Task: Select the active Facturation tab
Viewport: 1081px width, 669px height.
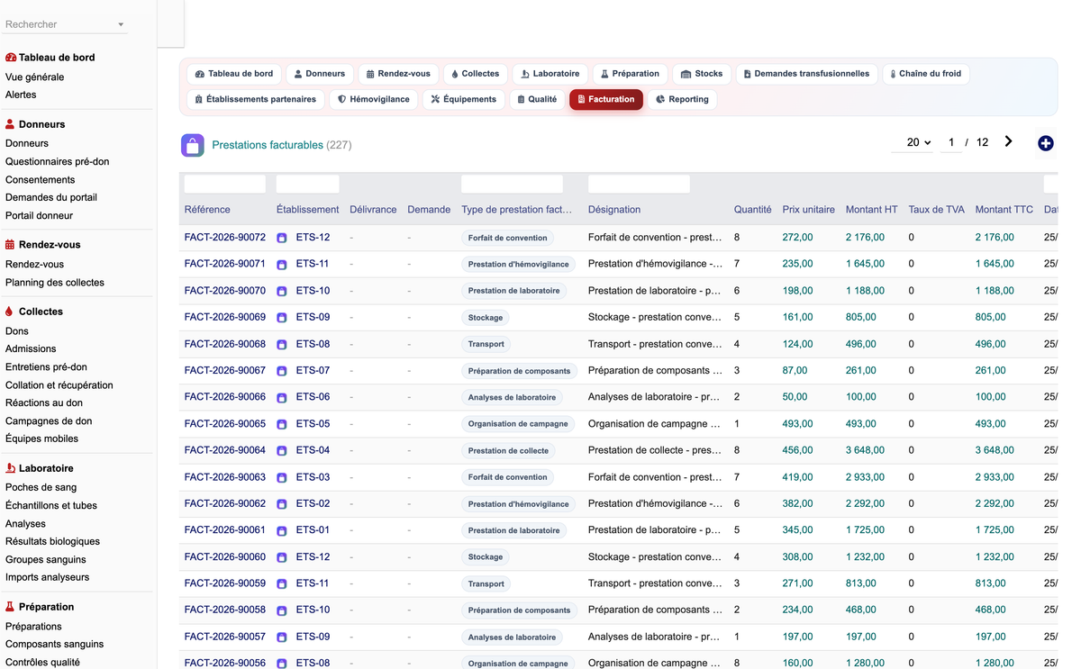Action: 606,99
